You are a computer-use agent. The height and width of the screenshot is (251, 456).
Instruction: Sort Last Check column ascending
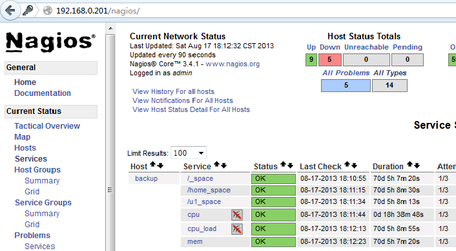tap(347, 164)
